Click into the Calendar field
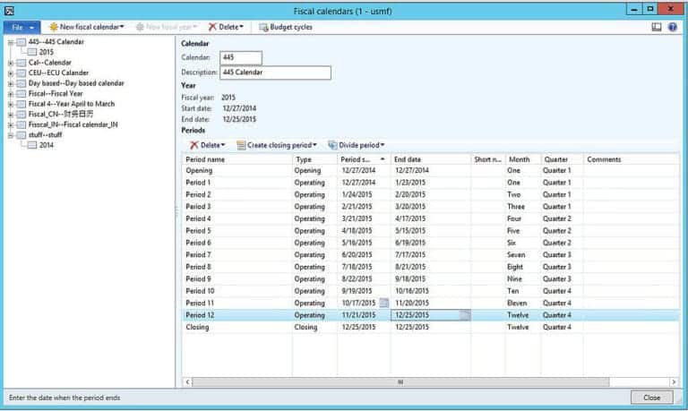Image resolution: width=688 pixels, height=411 pixels. 241,58
